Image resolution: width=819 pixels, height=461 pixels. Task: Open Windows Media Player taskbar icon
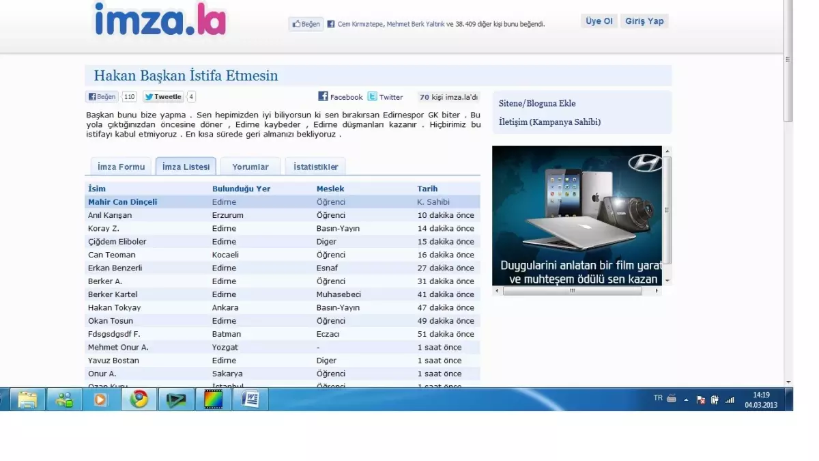click(x=101, y=399)
